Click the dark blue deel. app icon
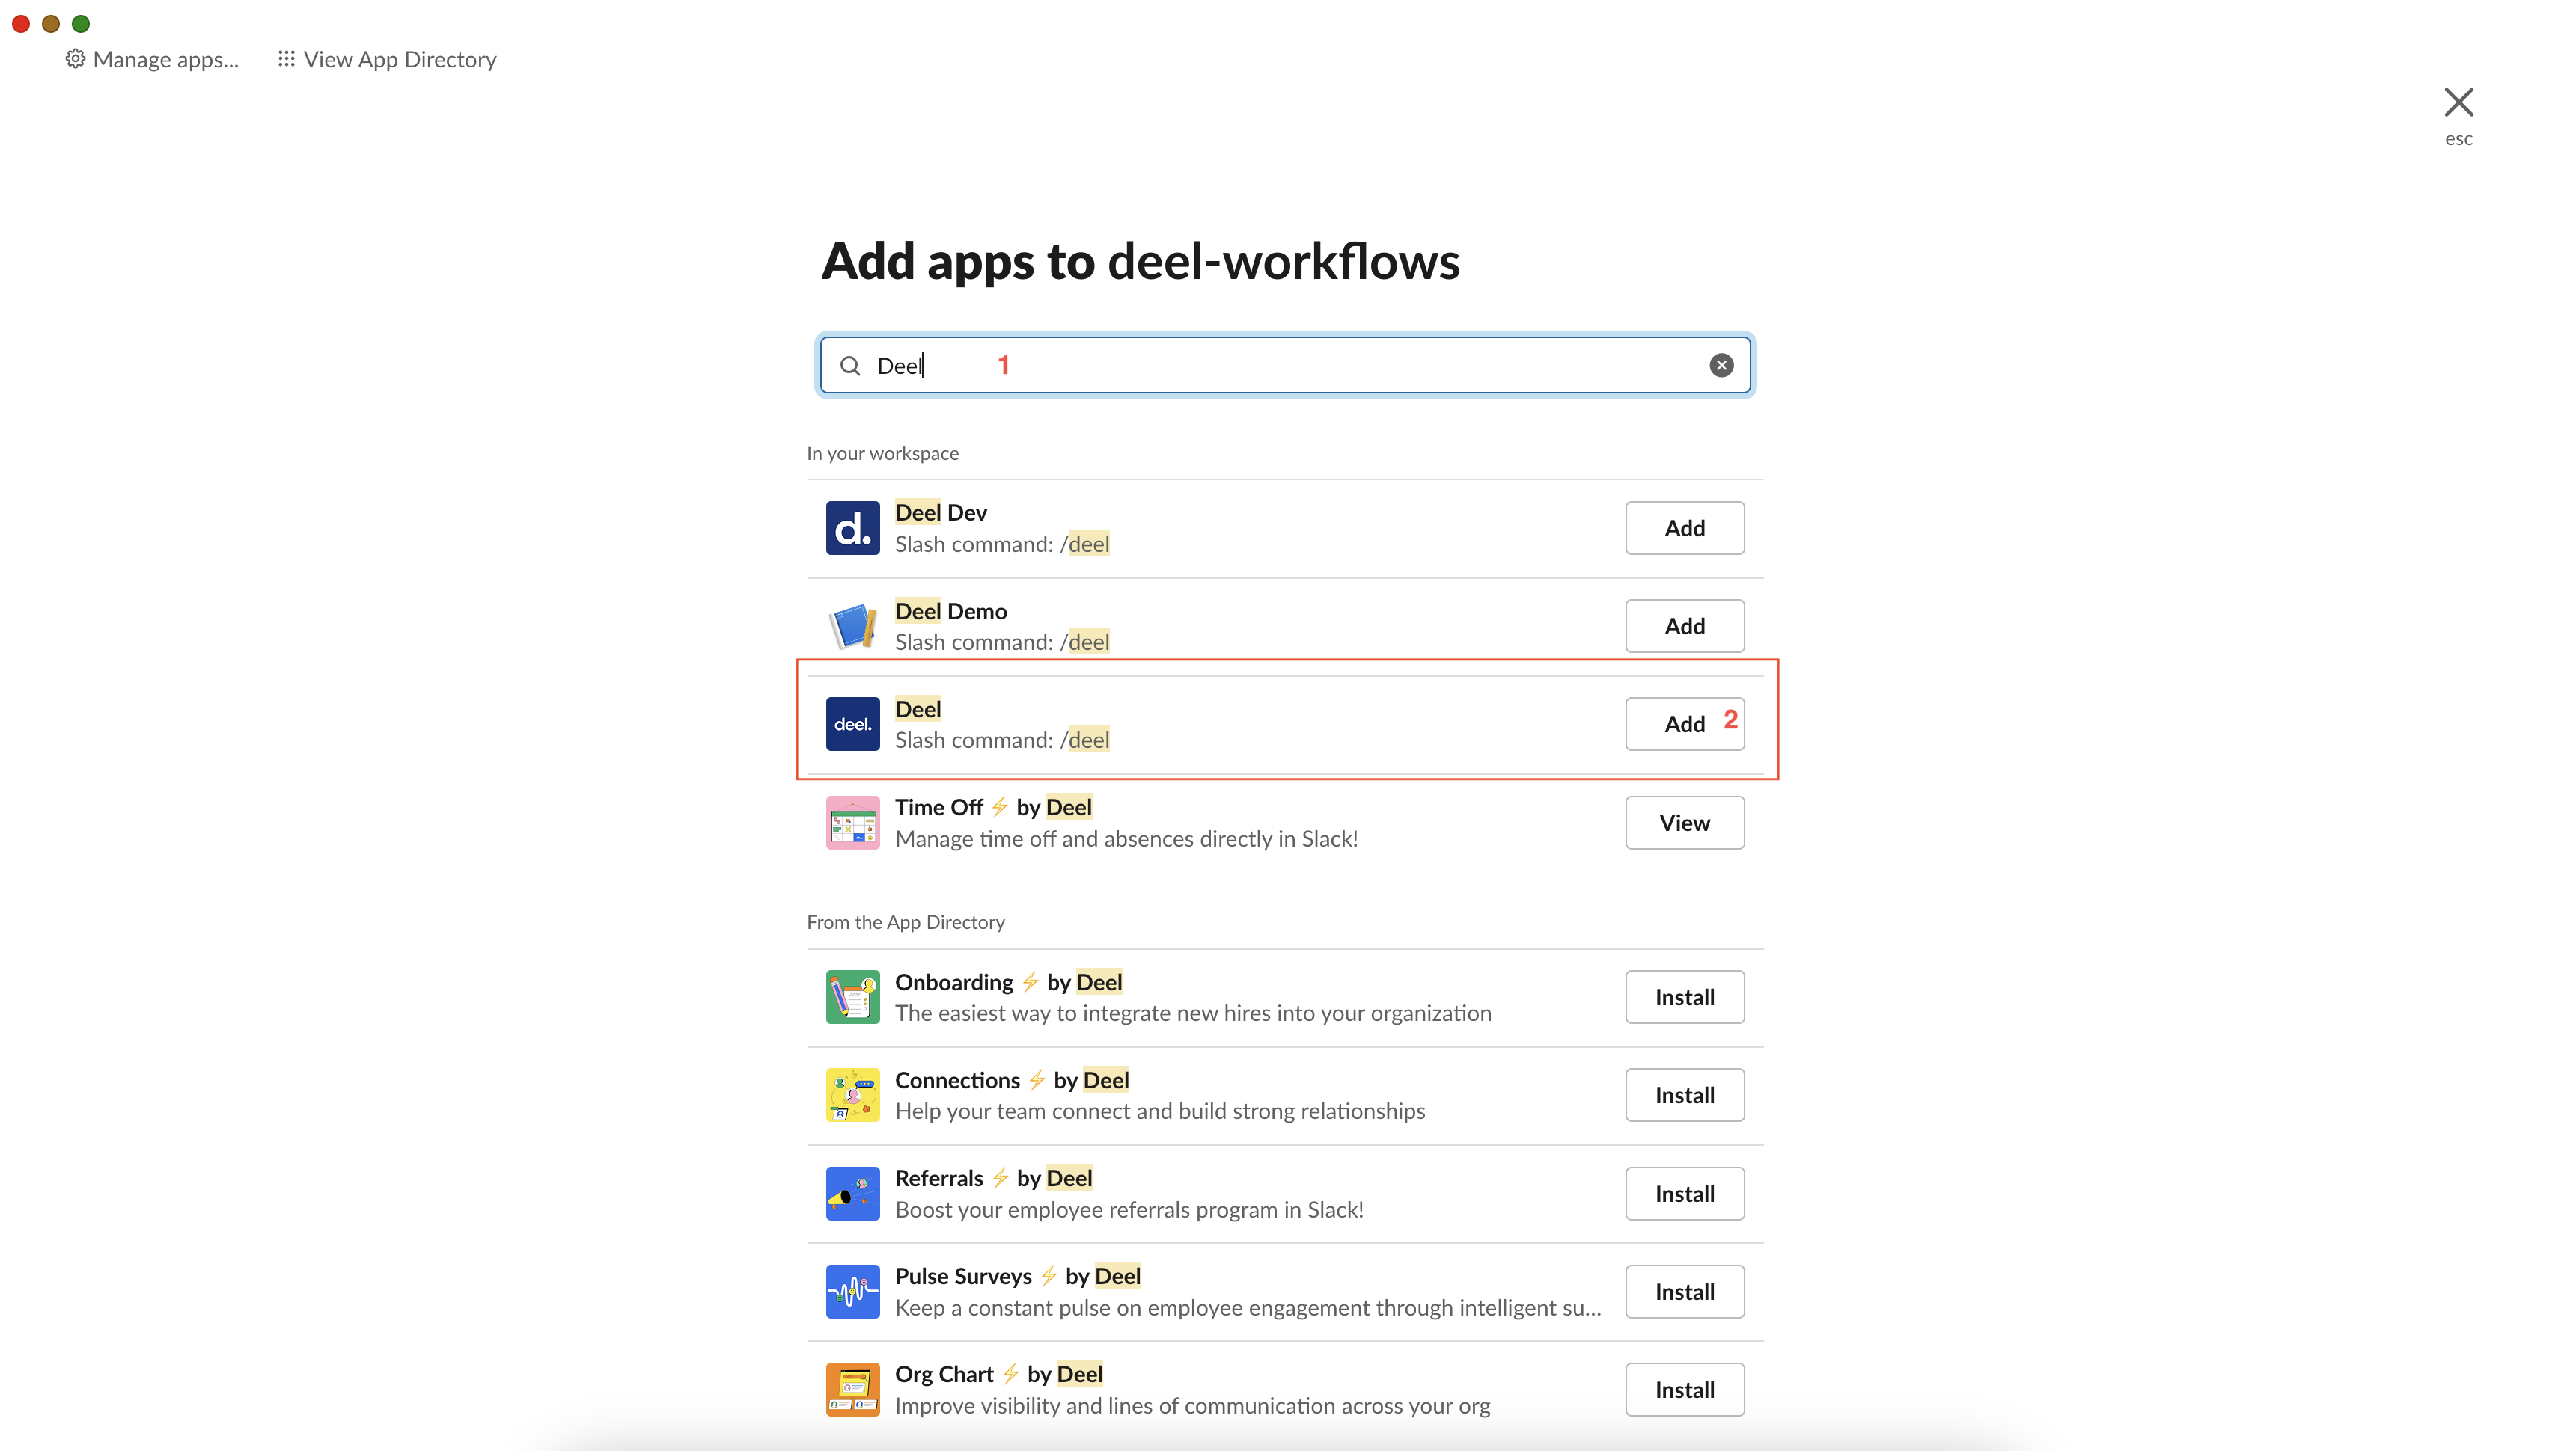Viewport: 2576px width, 1451px height. (x=852, y=723)
